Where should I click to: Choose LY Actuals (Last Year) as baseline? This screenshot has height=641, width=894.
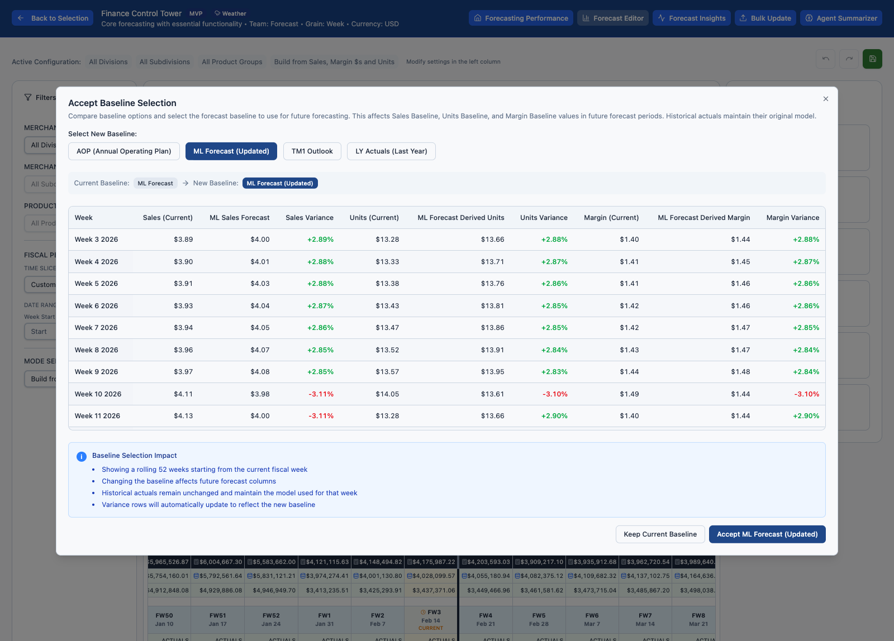[x=391, y=151]
